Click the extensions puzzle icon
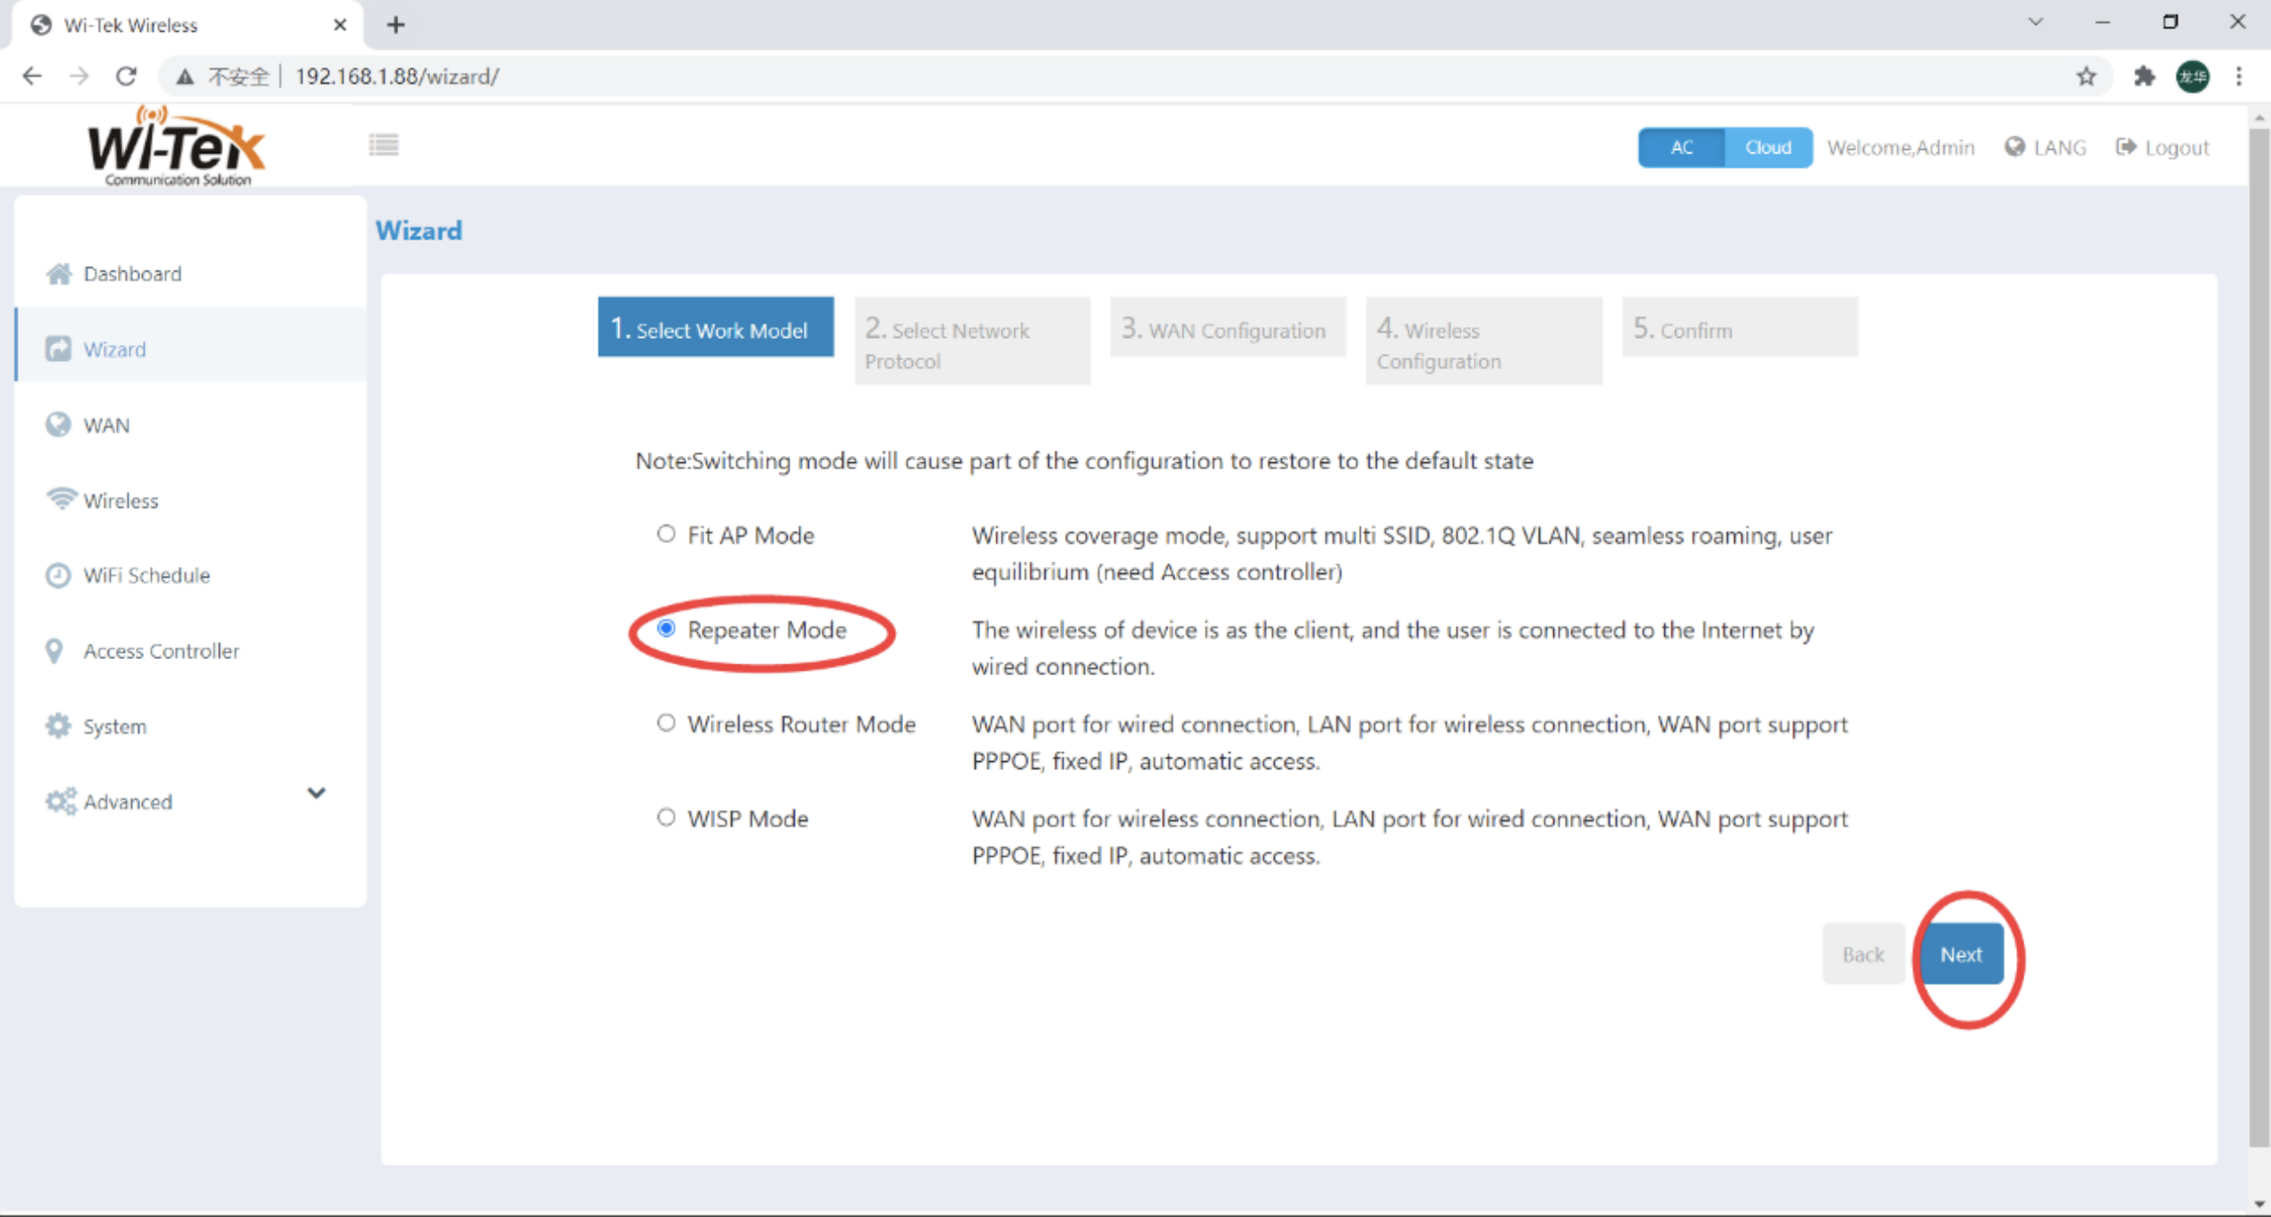This screenshot has height=1217, width=2271. (2144, 76)
